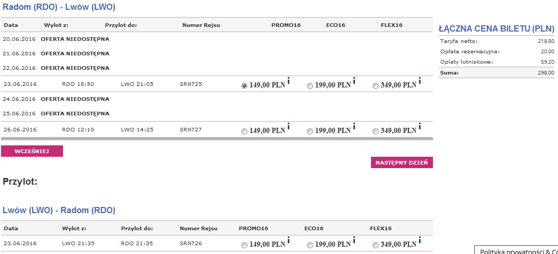This screenshot has height=254, width=558.
Task: Select FLEX16 349,00 PLN fare for flight SRN727
Action: 375,131
